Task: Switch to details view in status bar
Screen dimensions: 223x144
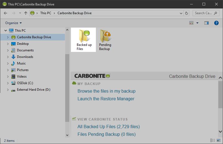Action: tap(213, 140)
